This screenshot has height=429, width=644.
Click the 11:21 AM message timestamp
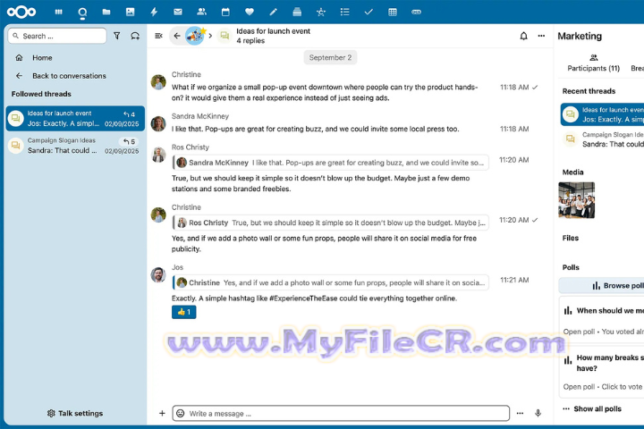514,280
